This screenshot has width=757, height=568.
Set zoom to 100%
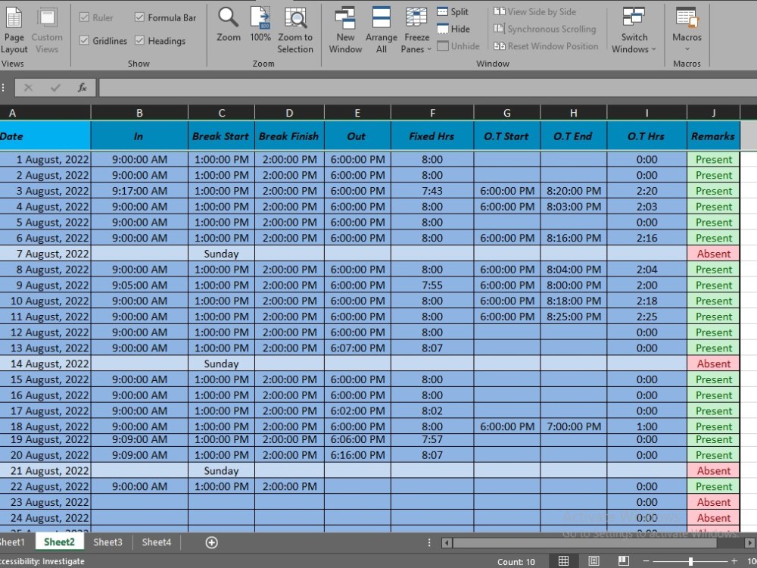click(x=260, y=24)
